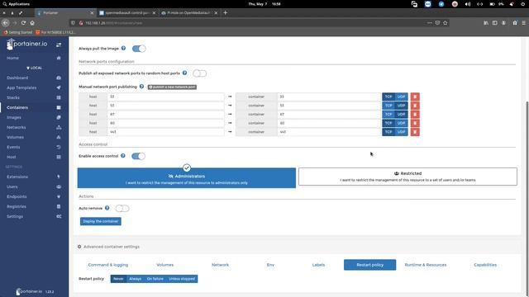Click the Stacks list icon

tap(59, 97)
